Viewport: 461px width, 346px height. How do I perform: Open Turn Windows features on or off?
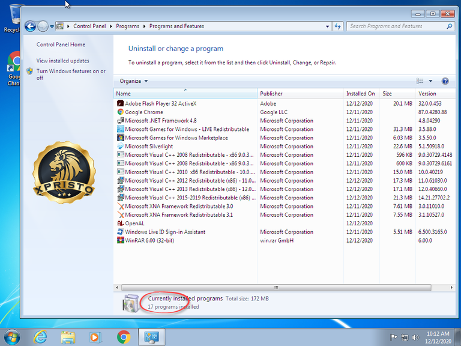pyautogui.click(x=71, y=74)
